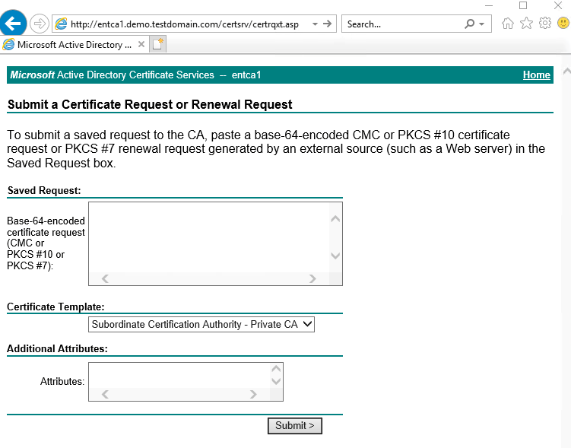571x448 pixels.
Task: Open the search provider dropdown arrow
Action: 482,24
